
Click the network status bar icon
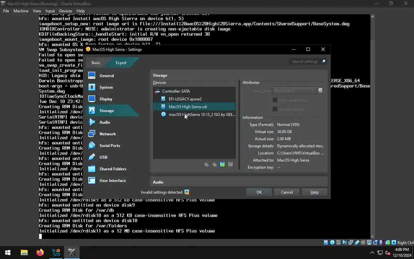click(x=351, y=242)
